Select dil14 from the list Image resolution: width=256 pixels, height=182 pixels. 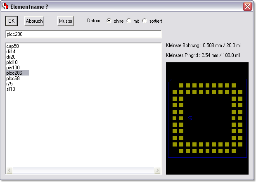coord(11,52)
